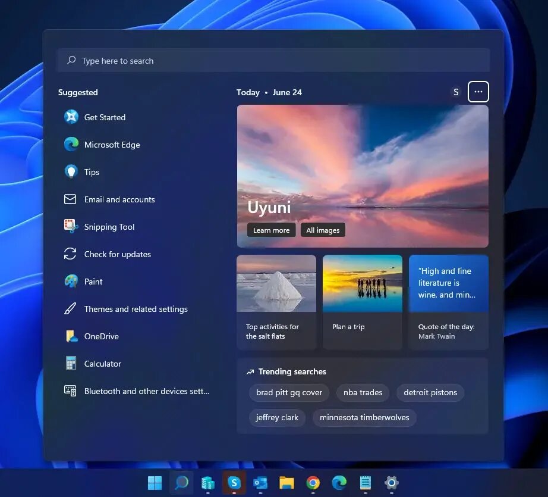The width and height of the screenshot is (548, 497).
Task: Click the All images button
Action: coord(323,230)
